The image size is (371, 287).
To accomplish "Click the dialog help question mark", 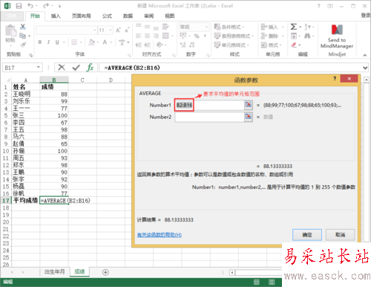I will point(335,79).
